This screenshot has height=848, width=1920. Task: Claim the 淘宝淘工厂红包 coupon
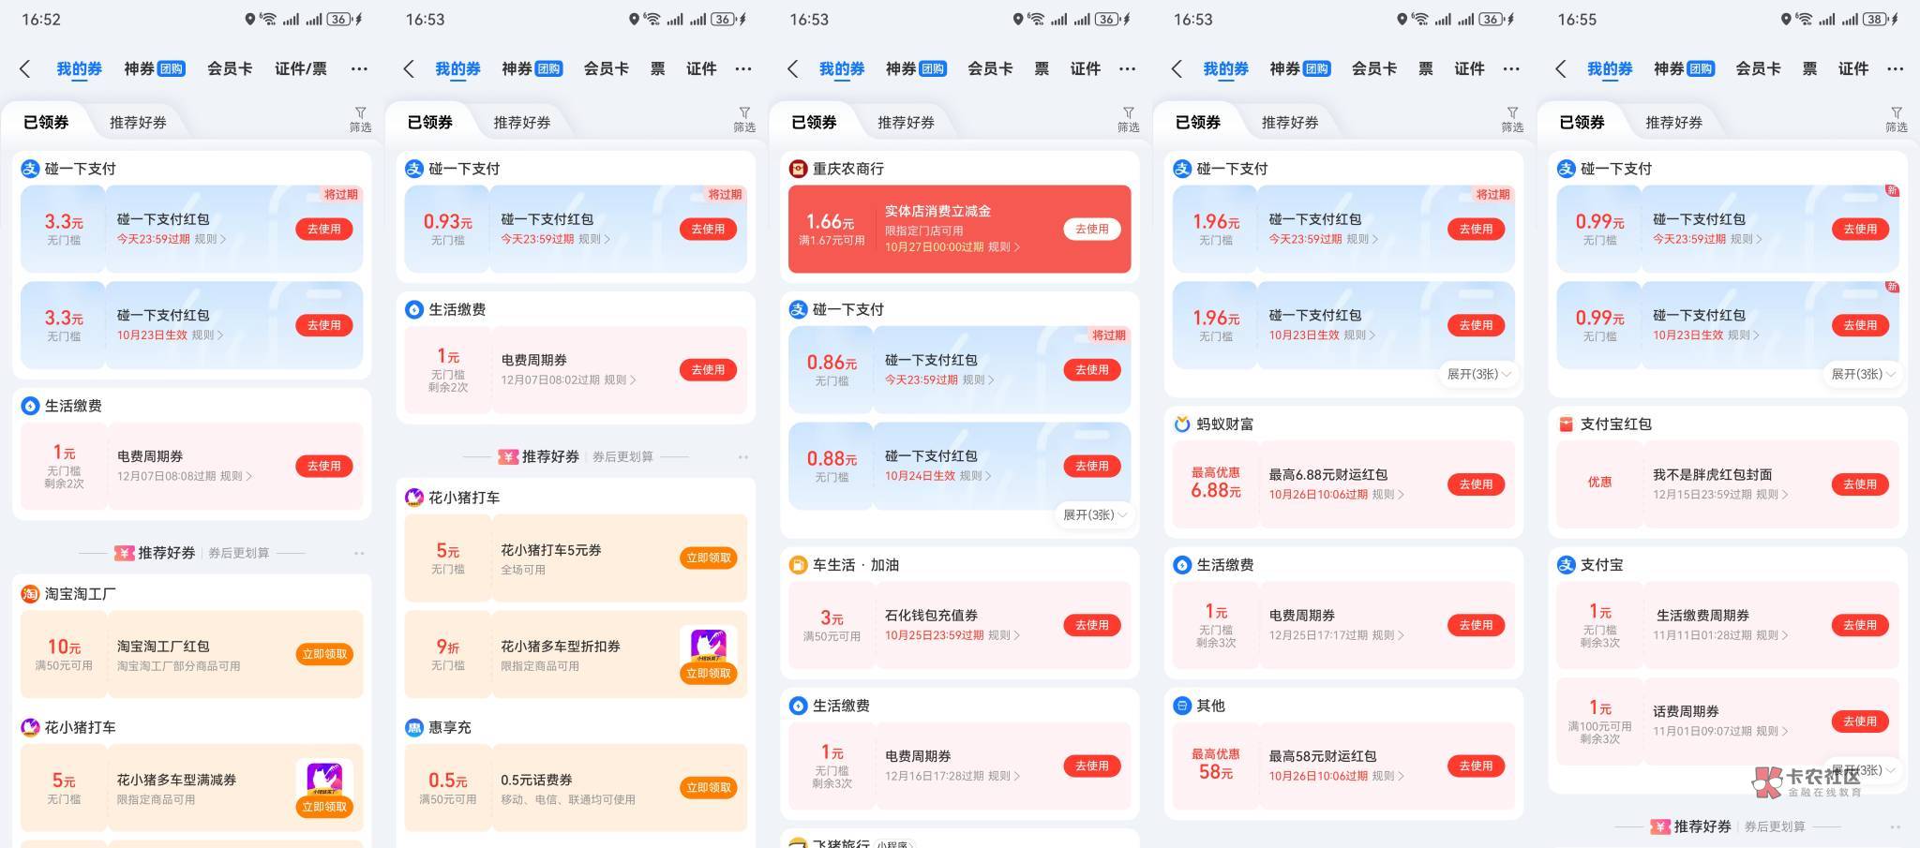pyautogui.click(x=324, y=654)
